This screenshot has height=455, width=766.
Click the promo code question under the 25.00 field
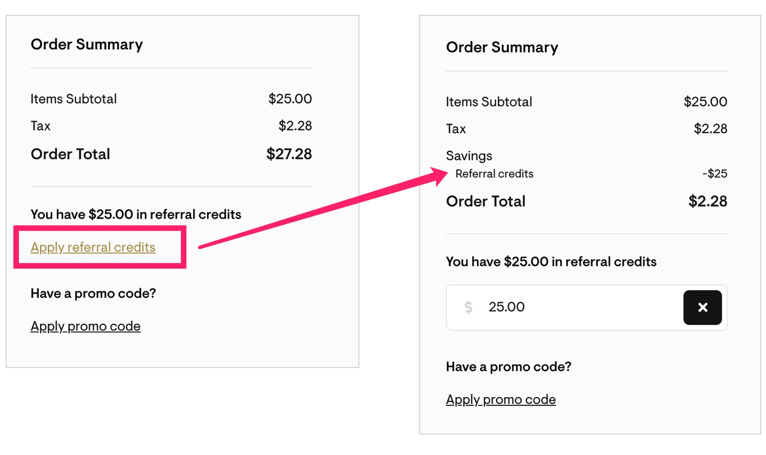508,367
